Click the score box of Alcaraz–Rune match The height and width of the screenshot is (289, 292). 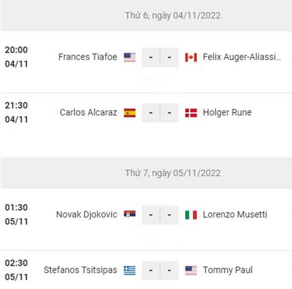point(160,113)
